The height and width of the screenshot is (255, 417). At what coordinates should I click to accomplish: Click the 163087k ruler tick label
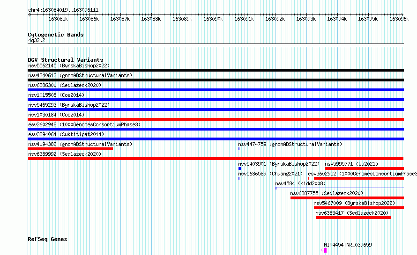click(120, 19)
